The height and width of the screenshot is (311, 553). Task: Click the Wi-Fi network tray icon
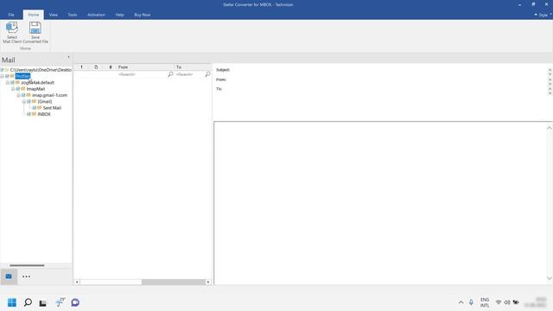(499, 302)
